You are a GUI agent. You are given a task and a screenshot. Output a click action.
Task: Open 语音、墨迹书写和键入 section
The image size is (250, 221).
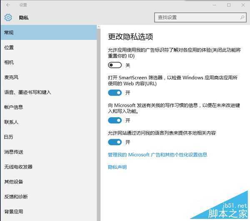49,92
